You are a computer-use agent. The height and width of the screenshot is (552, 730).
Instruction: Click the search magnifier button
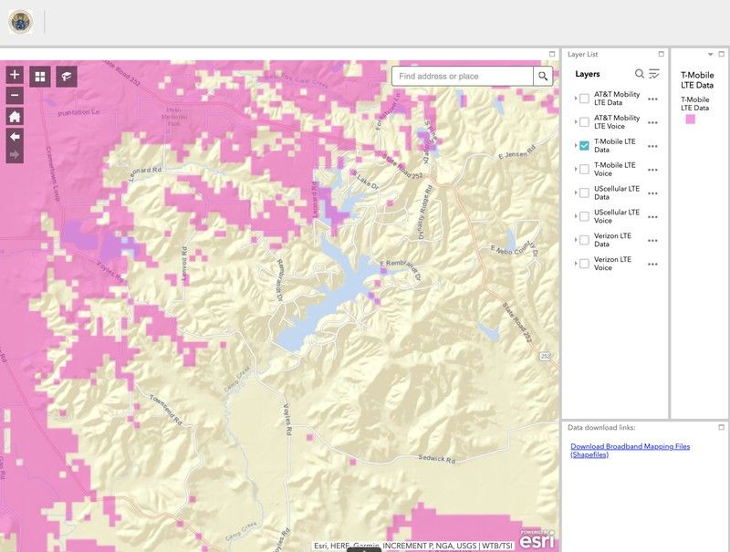(543, 76)
